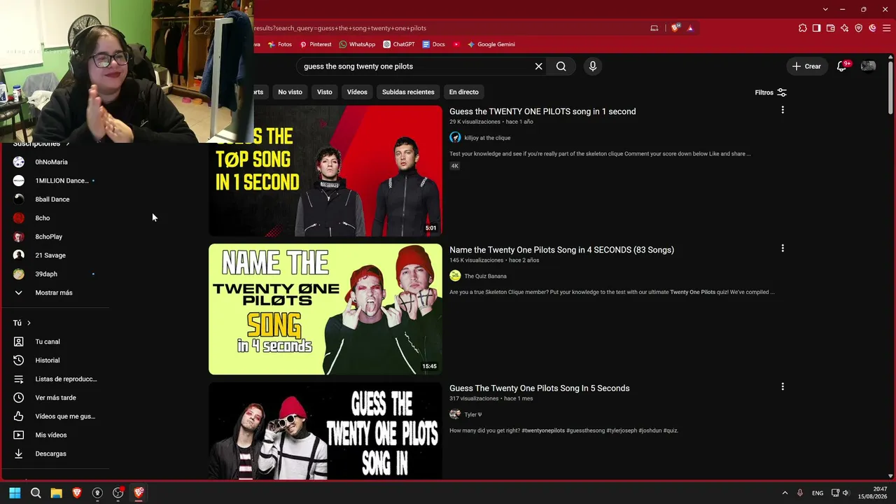Expand Mostrar más in subscriptions

coord(55,293)
